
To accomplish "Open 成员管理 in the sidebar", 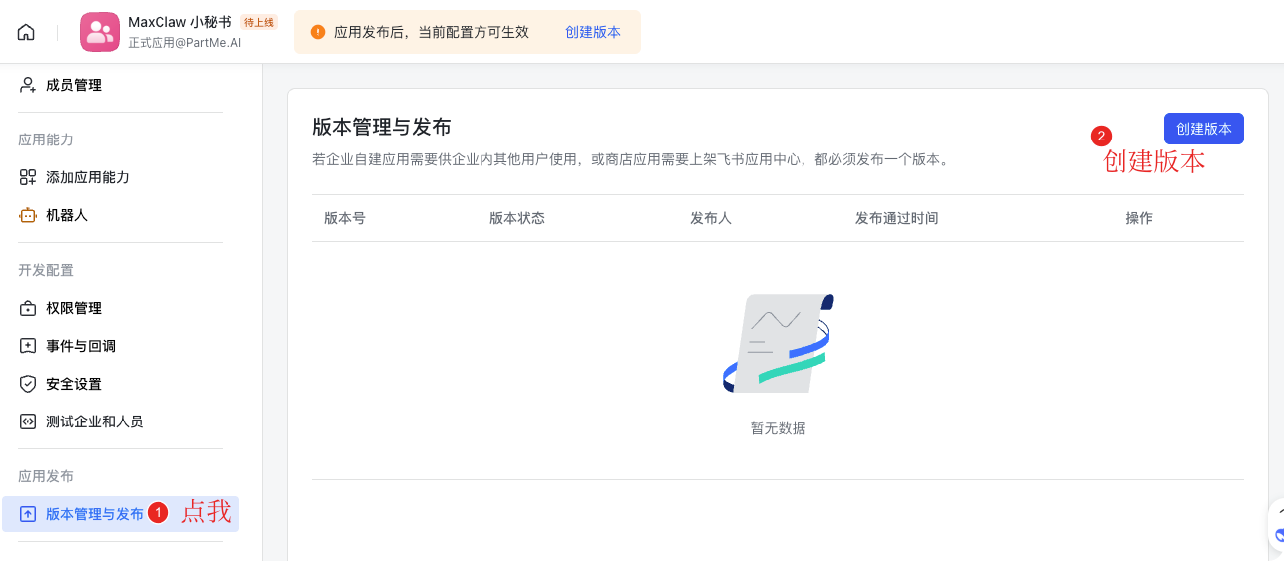I will pos(74,85).
